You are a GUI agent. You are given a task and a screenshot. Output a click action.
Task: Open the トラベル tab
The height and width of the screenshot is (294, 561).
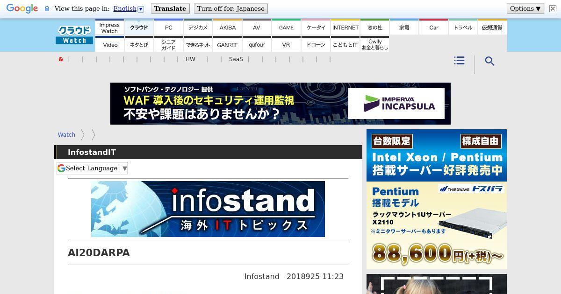click(x=463, y=28)
